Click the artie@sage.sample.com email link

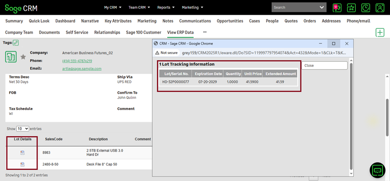82,69
